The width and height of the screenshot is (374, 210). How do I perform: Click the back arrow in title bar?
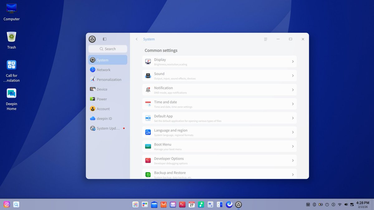point(137,39)
